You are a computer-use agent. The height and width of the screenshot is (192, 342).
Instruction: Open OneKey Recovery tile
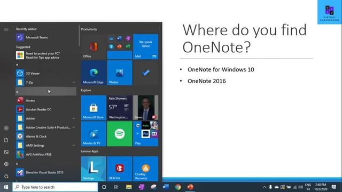pos(146,169)
